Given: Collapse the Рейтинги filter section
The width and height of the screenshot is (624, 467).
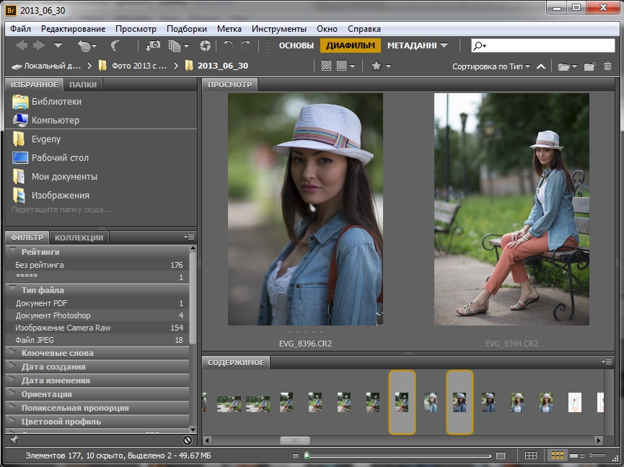Looking at the screenshot, I should coord(13,250).
